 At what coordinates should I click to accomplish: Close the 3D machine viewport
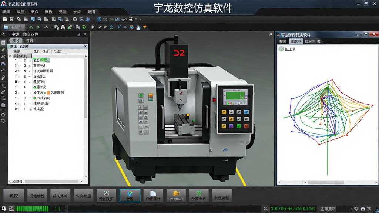(x=271, y=34)
